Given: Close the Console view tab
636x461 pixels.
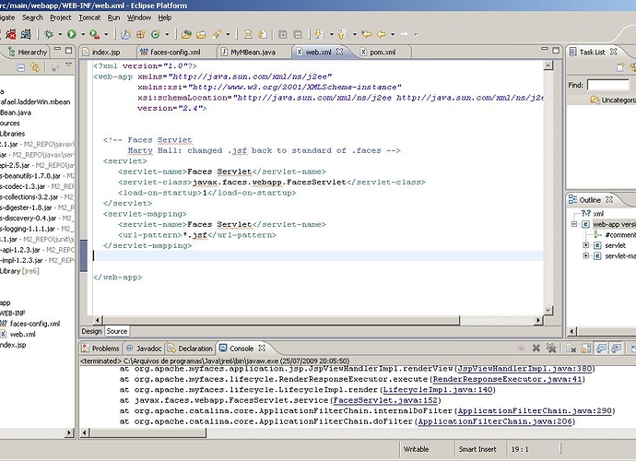Looking at the screenshot, I should (x=262, y=348).
